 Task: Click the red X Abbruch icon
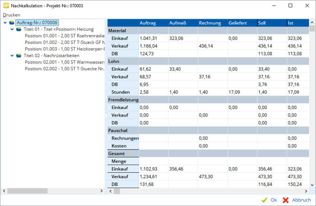285,200
